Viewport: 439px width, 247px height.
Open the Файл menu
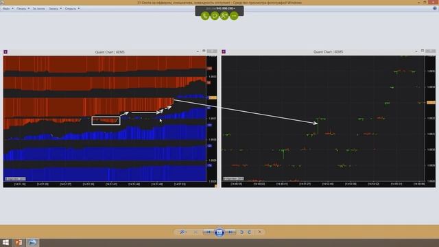coord(8,9)
